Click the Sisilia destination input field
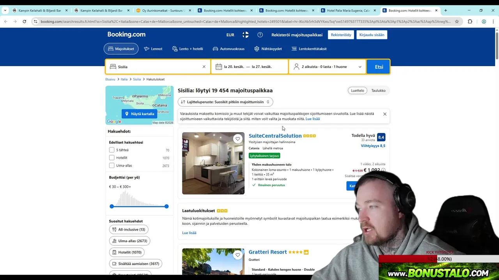The width and height of the screenshot is (499, 280). (x=158, y=67)
